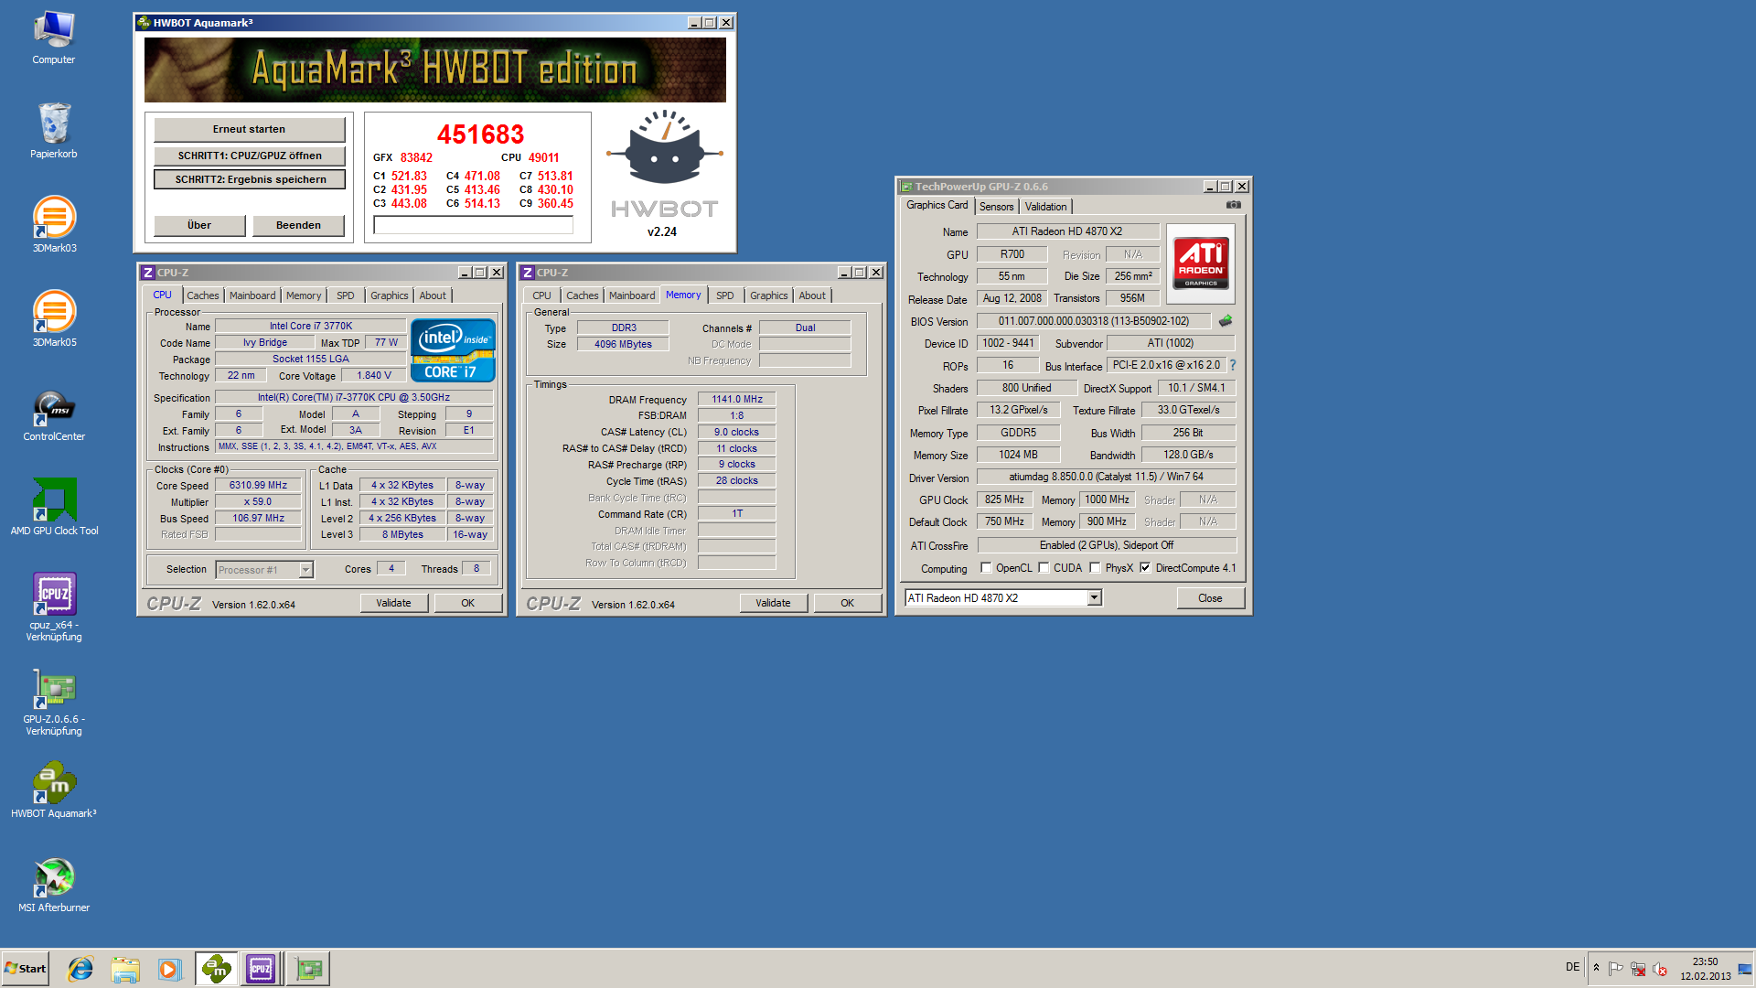Launch 3DMark03 desktop shortcut
This screenshot has height=988, width=1756.
[x=54, y=225]
